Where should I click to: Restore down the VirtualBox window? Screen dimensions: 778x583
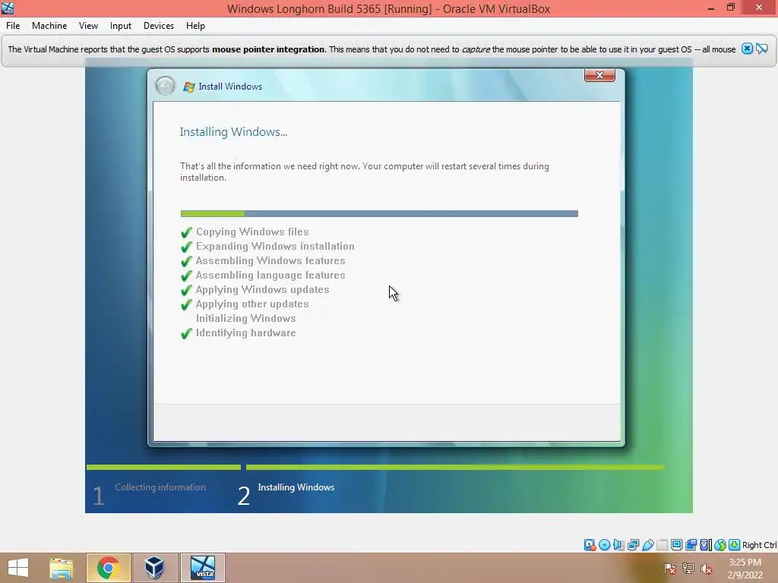[x=731, y=8]
